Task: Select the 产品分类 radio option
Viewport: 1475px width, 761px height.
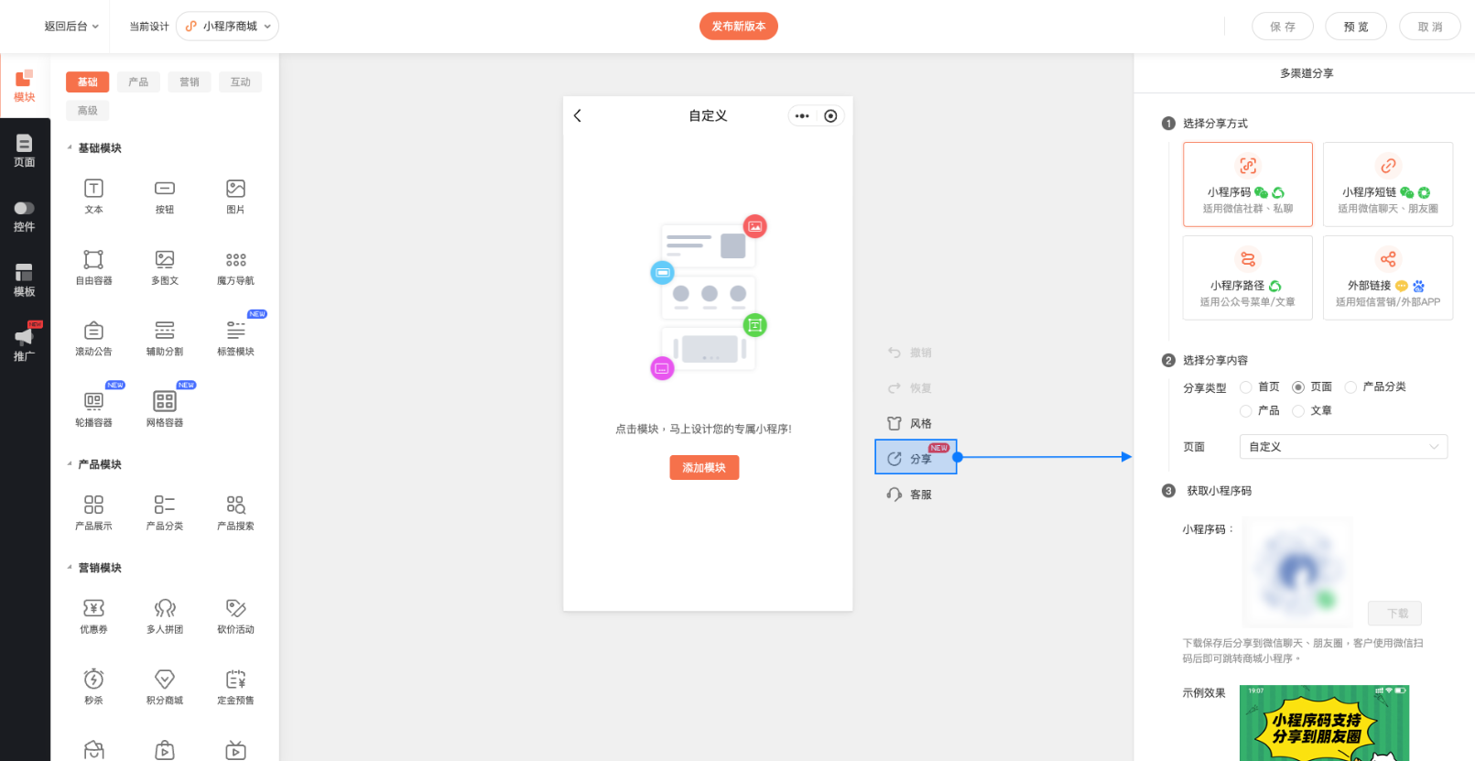Action: [1350, 386]
